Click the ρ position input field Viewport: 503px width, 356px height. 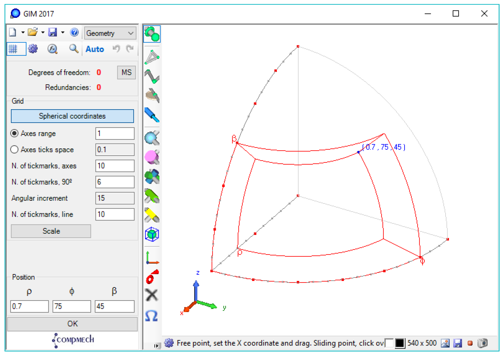(x=29, y=306)
